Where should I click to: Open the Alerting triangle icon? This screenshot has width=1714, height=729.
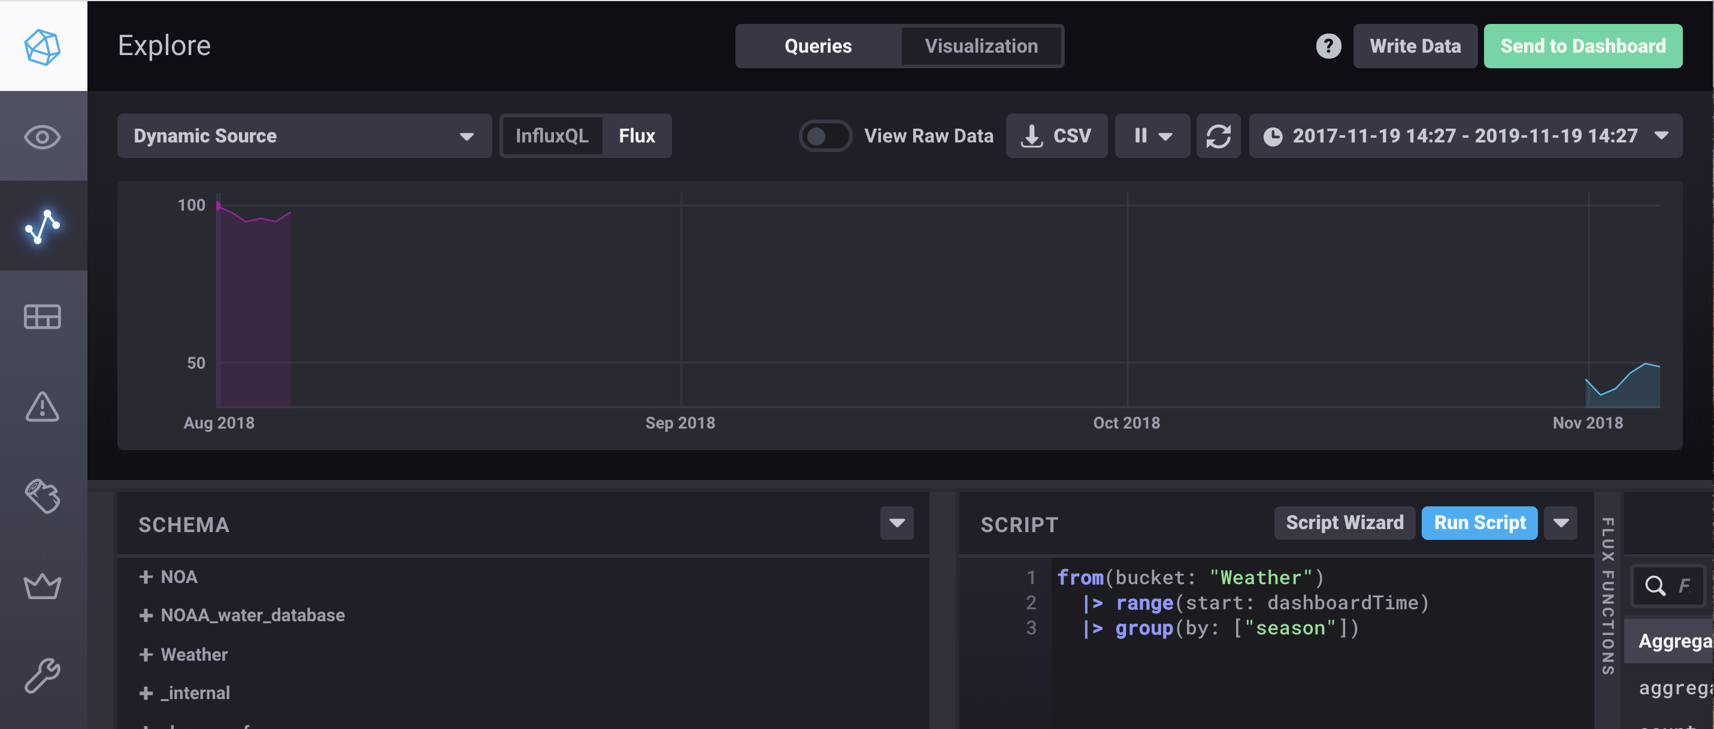(x=42, y=408)
